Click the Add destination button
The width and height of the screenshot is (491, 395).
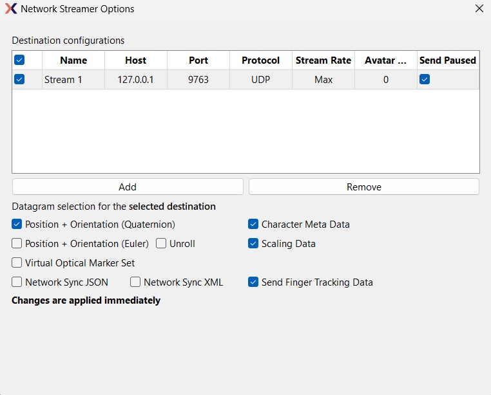(128, 187)
